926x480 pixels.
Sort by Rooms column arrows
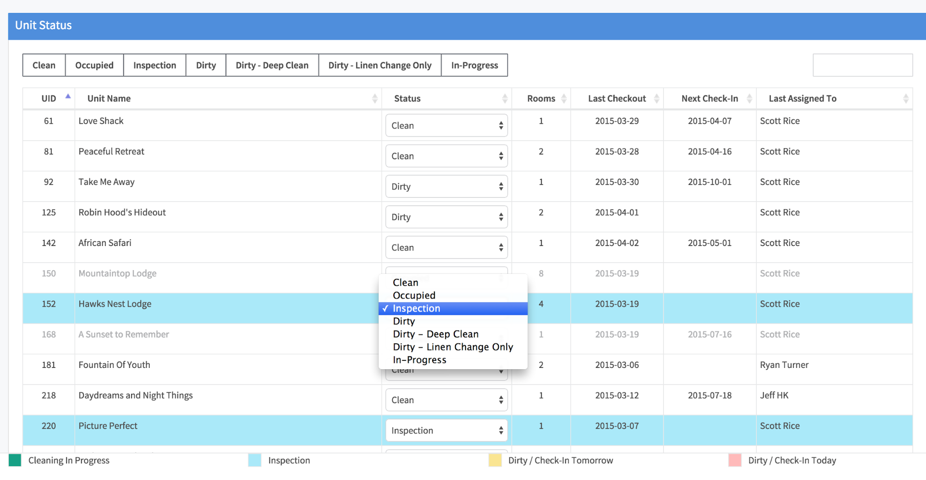[563, 98]
